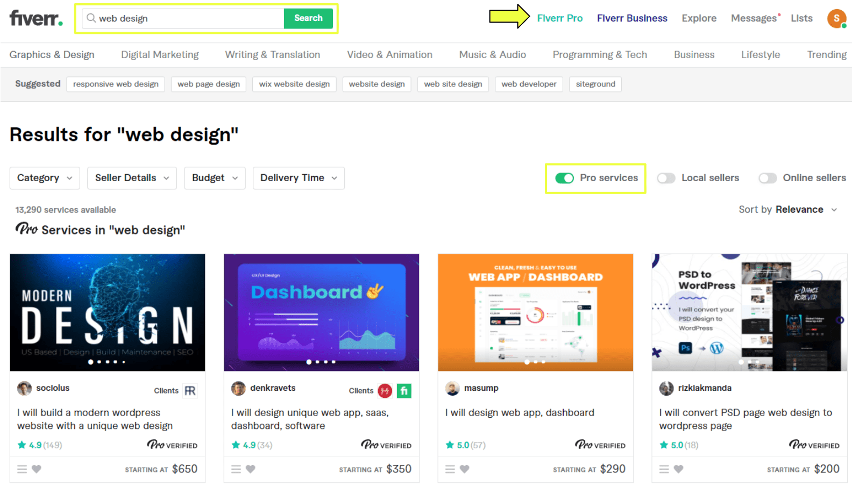Click the green Search button
The height and width of the screenshot is (486, 852).
click(308, 18)
